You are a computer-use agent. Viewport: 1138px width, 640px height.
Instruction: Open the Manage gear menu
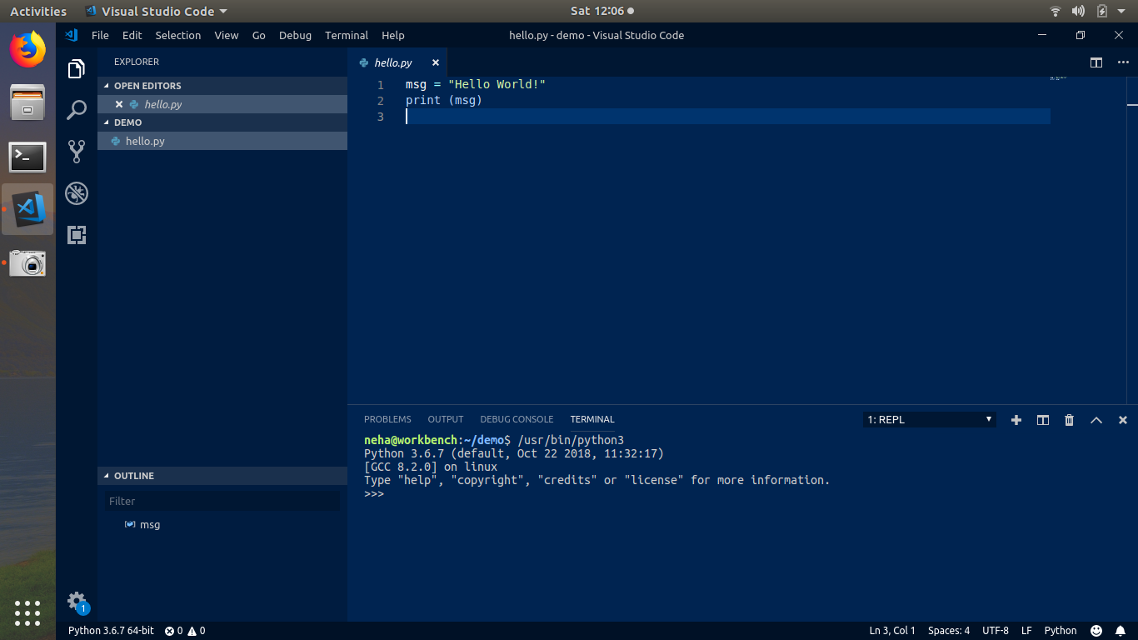tap(77, 601)
